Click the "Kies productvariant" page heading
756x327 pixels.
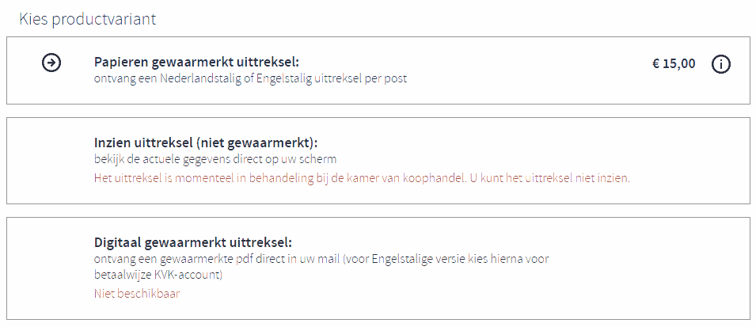pyautogui.click(x=87, y=19)
